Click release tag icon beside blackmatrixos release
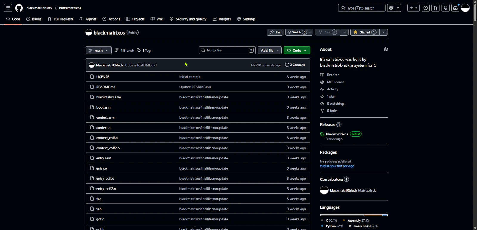This screenshot has width=477, height=230. point(322,134)
